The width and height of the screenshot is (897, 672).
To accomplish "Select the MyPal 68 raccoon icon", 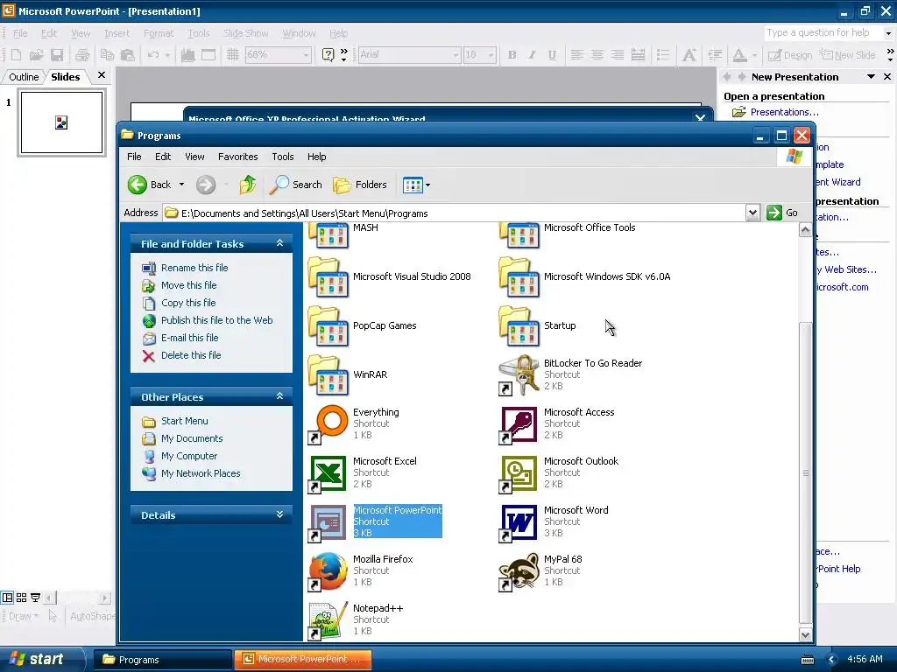I will (519, 571).
